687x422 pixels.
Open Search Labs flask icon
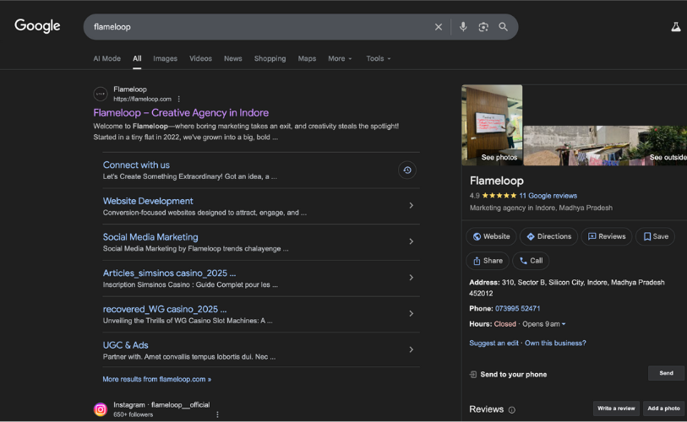point(675,27)
